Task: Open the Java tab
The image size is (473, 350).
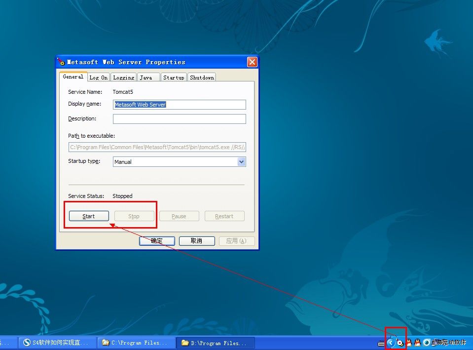Action: 146,78
